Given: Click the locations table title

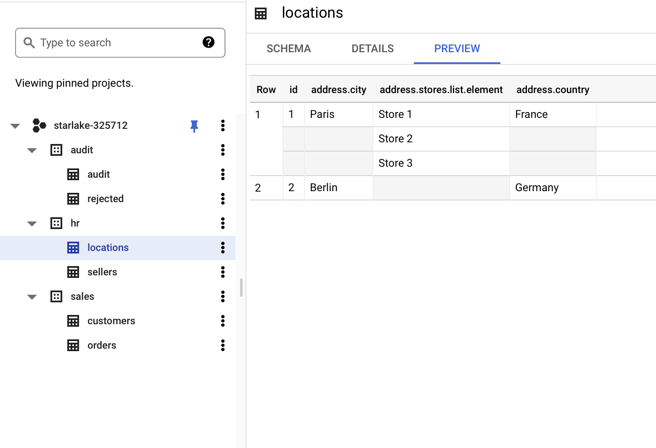Looking at the screenshot, I should click(x=312, y=13).
